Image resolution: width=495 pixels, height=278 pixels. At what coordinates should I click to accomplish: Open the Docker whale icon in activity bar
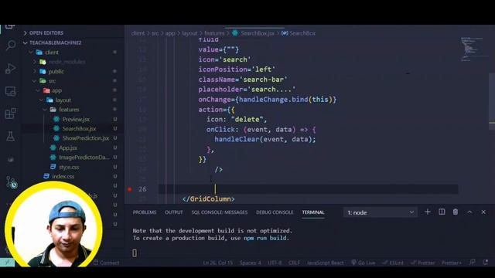(10, 159)
